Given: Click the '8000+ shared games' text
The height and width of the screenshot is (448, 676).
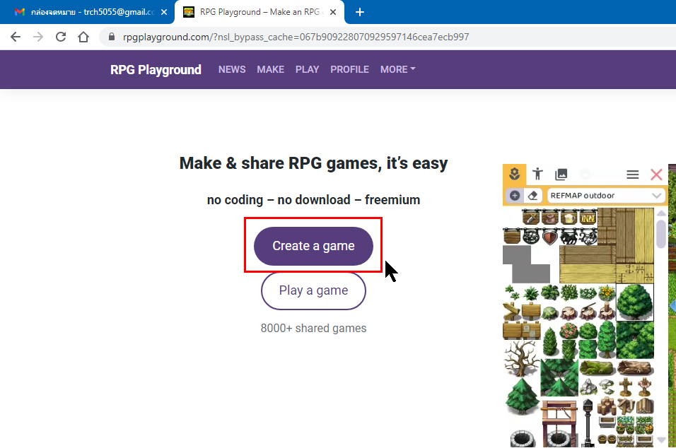Looking at the screenshot, I should pos(313,329).
